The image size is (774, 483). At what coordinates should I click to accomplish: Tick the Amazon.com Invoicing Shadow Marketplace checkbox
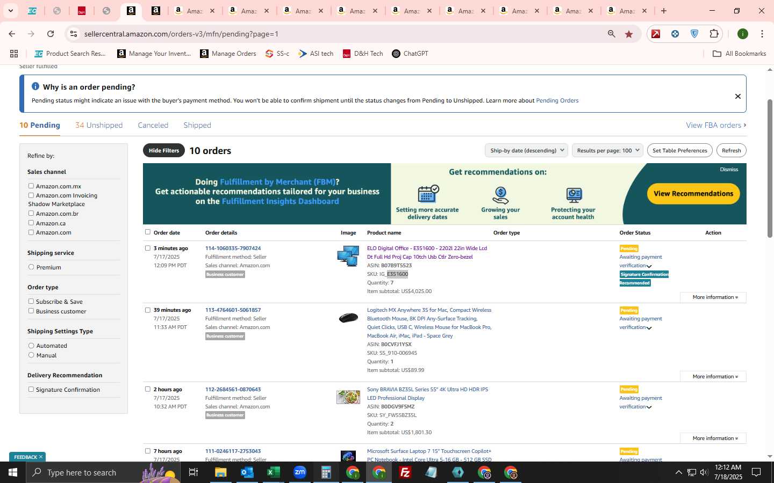pos(31,195)
